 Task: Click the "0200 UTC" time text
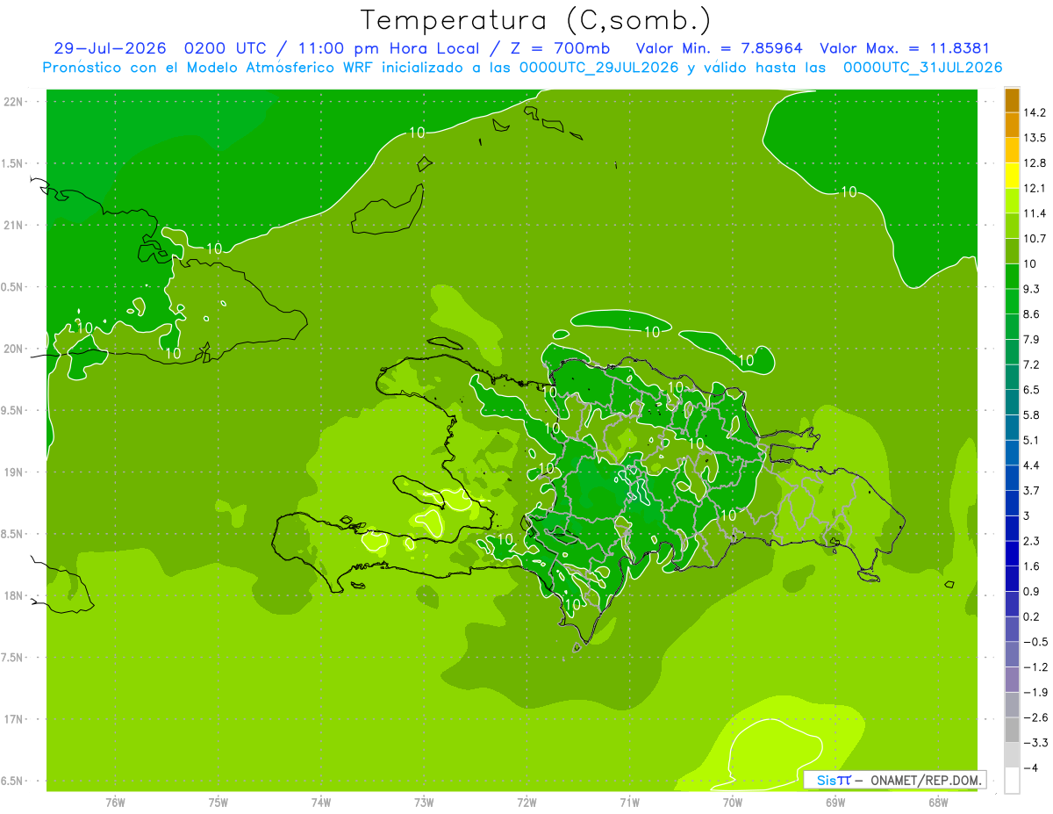point(224,48)
